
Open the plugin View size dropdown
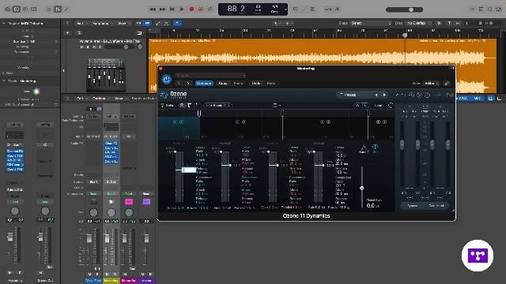click(x=432, y=84)
